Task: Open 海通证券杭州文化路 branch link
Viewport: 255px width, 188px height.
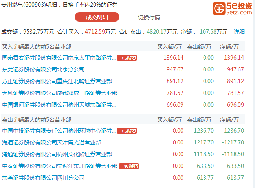Action: (57, 154)
